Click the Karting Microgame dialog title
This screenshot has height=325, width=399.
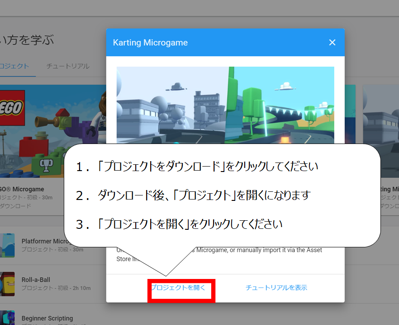pos(150,42)
